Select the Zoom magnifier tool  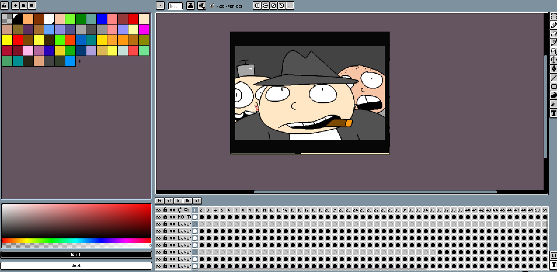[553, 51]
